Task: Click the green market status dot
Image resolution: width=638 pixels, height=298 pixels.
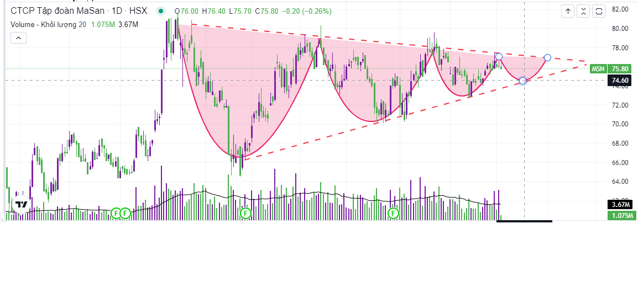Action: [x=161, y=11]
